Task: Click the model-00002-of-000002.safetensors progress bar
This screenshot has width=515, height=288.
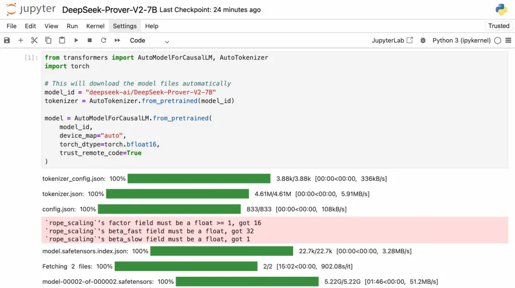Action: [247, 282]
